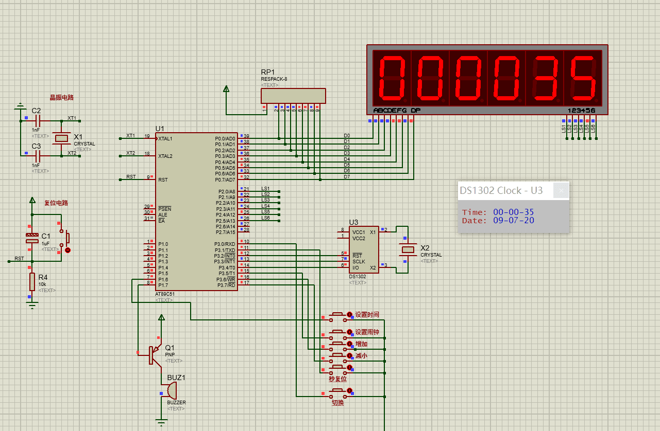The image size is (660, 431).
Task: Click the fifth 7-segment digit showing 3
Action: coord(545,78)
